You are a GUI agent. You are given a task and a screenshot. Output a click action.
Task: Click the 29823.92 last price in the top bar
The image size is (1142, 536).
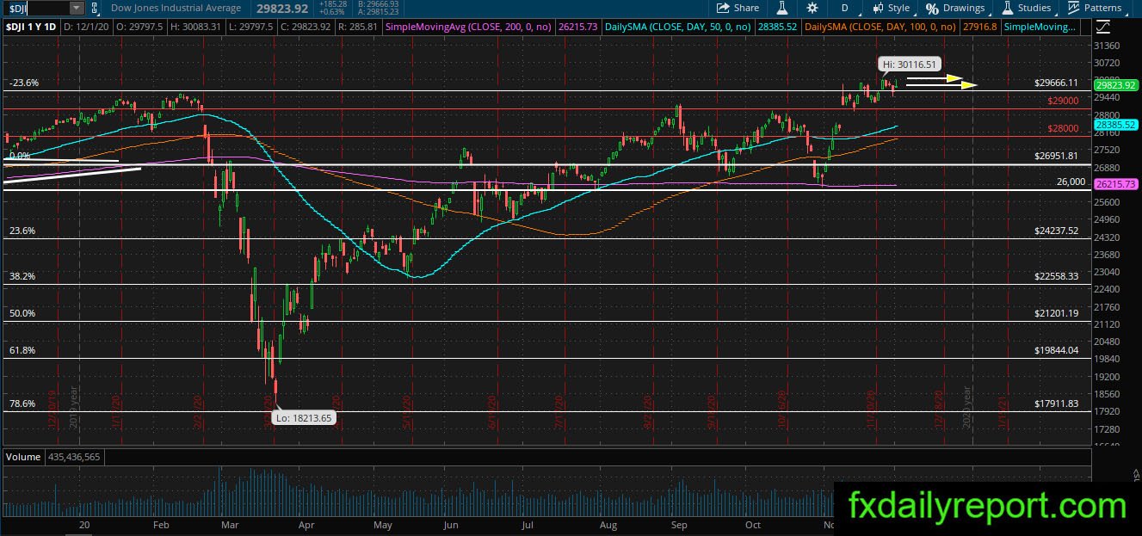tap(283, 9)
